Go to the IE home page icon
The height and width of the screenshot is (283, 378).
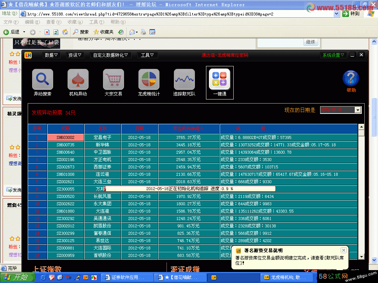[x=65, y=32]
